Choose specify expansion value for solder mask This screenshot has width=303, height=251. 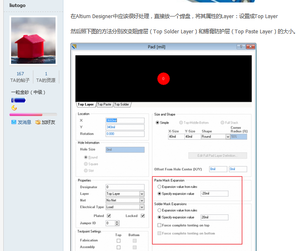(159, 217)
